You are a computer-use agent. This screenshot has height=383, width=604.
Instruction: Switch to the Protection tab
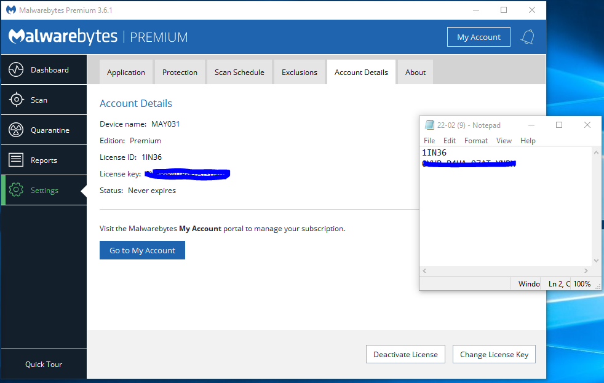pyautogui.click(x=180, y=73)
